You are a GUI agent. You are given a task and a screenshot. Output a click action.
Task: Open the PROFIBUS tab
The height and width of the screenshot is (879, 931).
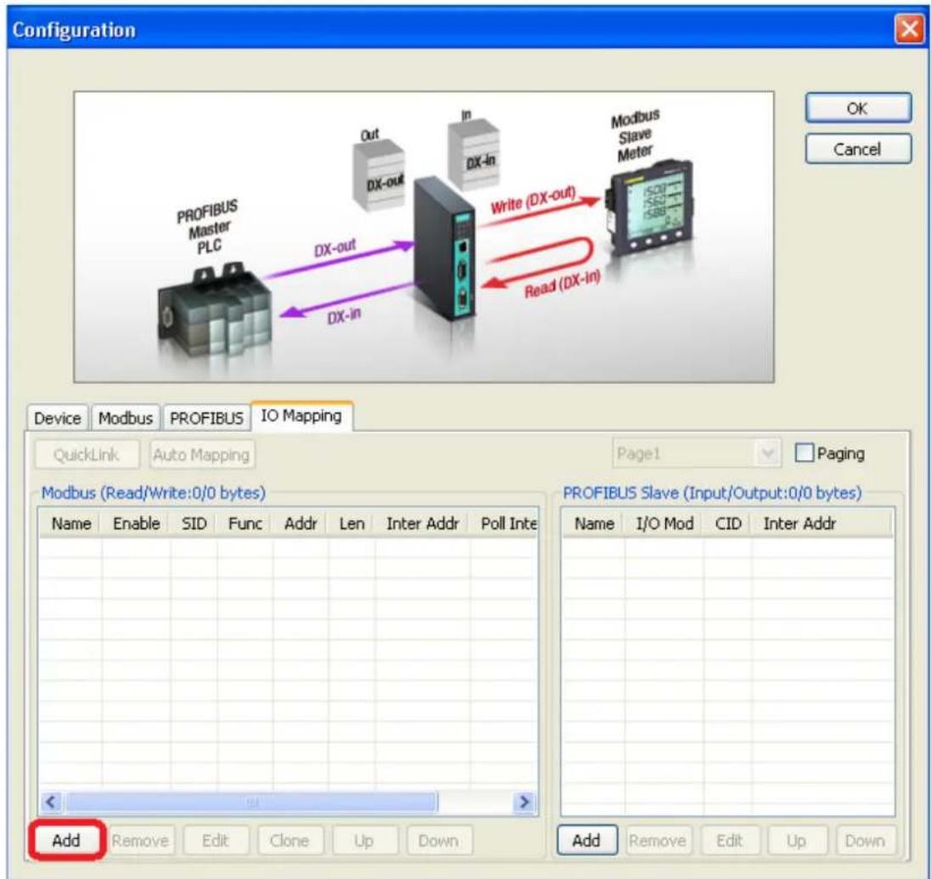pos(206,417)
